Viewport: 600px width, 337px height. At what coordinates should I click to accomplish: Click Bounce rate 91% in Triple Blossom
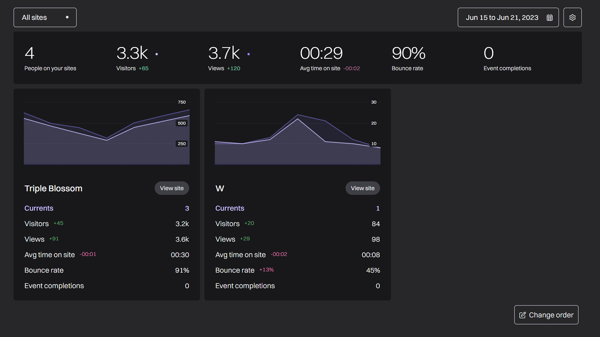[x=106, y=270]
